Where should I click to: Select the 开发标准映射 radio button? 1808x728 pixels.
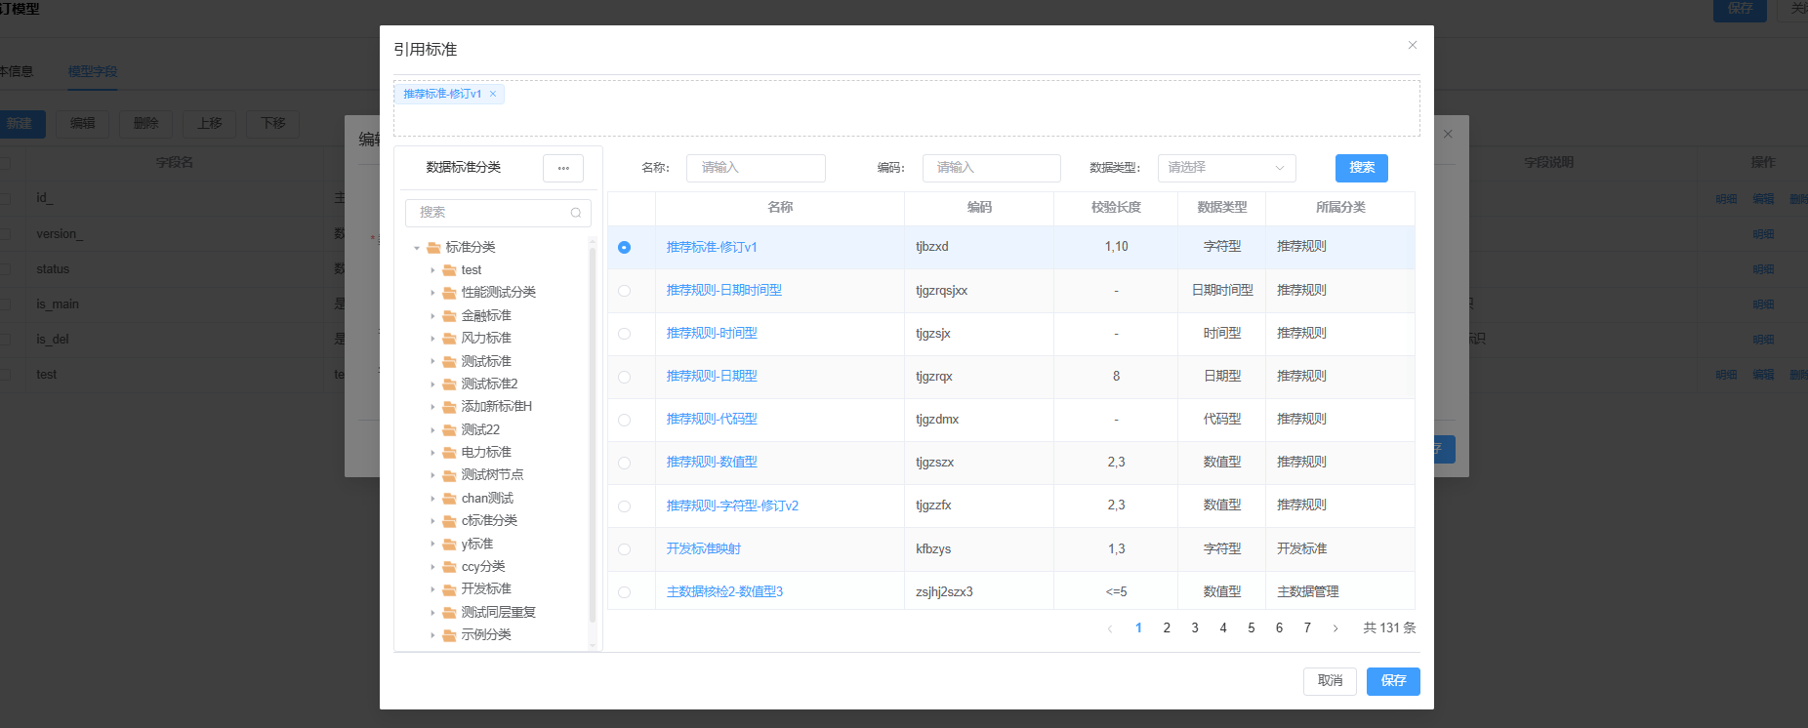(x=624, y=549)
